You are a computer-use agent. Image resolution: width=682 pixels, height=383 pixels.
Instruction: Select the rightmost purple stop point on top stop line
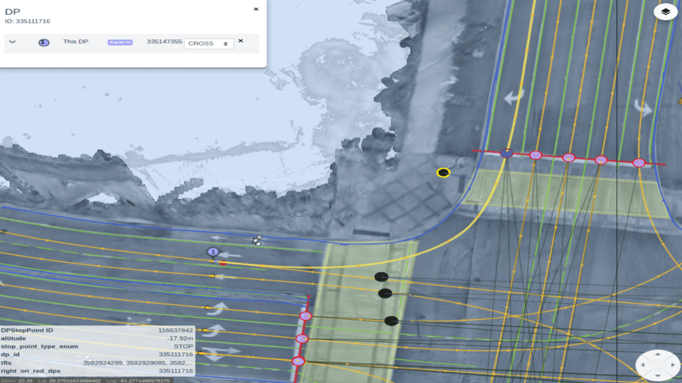pos(639,163)
